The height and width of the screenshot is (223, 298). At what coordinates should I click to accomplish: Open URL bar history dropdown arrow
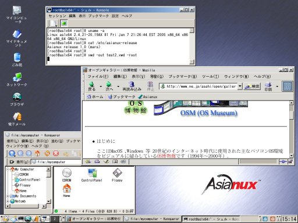click(x=240, y=86)
